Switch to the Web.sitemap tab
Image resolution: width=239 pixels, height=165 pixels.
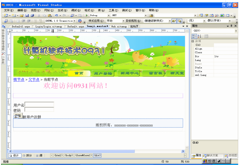pyautogui.click(x=119, y=26)
